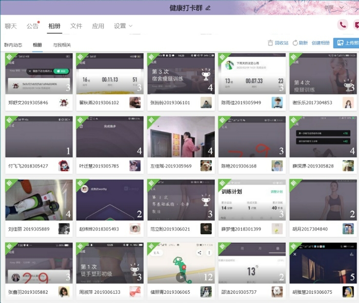Open album 左佳瑶-2019305969 thumbnail
This screenshot has width=359, height=303.
tap(181, 136)
